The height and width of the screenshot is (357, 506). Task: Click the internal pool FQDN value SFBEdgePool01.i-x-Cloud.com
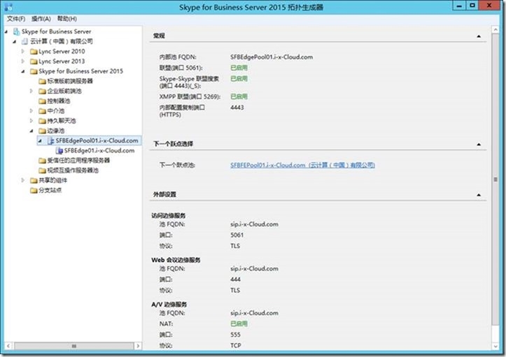click(x=272, y=57)
